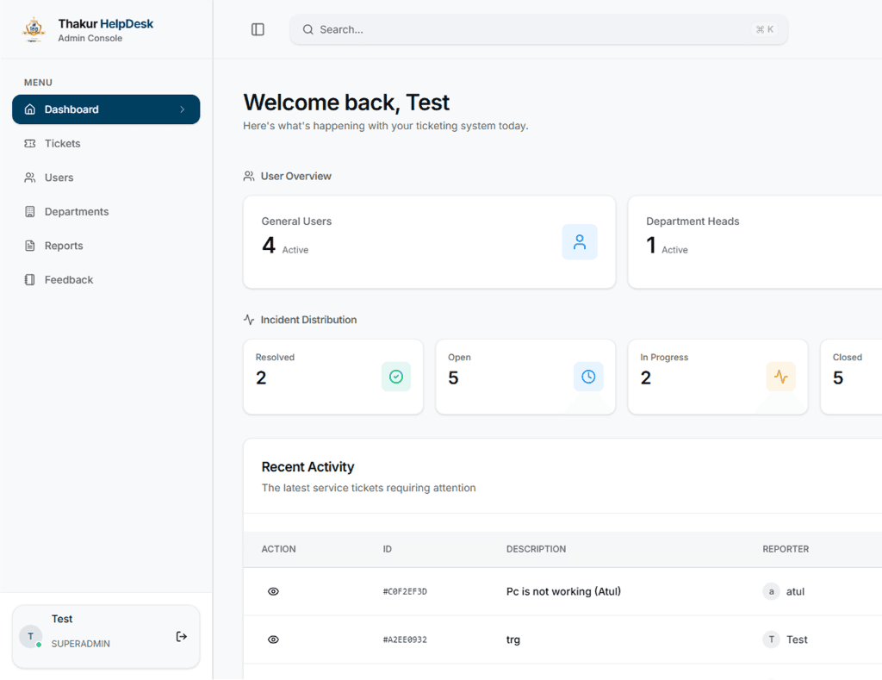This screenshot has width=882, height=680.
Task: Click the 'trg' description cell
Action: pos(513,639)
